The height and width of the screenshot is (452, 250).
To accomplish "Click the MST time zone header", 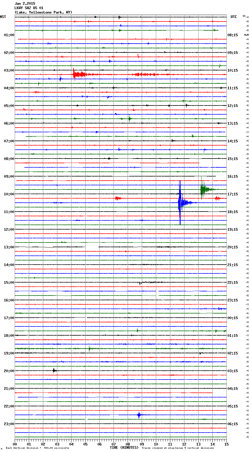I will [3, 17].
